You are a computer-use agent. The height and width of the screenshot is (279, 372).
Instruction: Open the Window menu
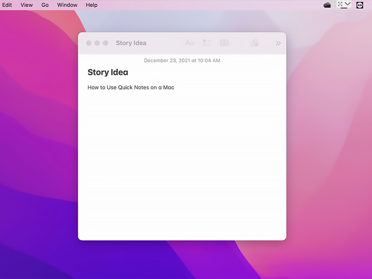(67, 5)
